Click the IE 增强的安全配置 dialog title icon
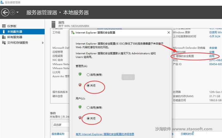 point(73,32)
